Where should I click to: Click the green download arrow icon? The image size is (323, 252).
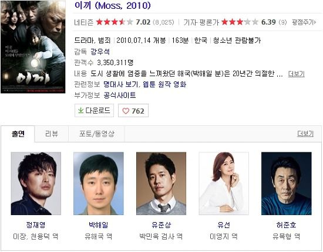pyautogui.click(x=81, y=111)
